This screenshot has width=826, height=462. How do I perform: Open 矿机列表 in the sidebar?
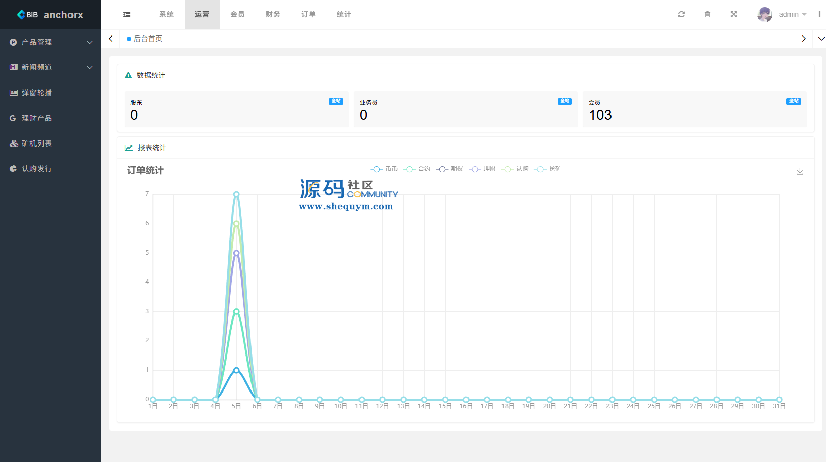[x=37, y=144]
